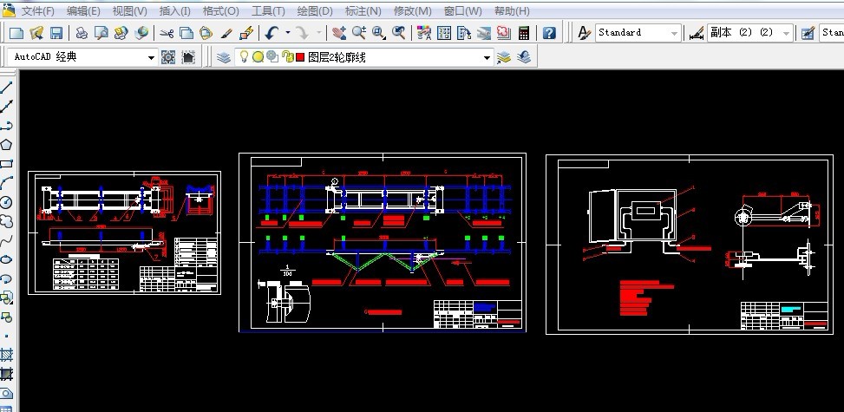Open the 插入(I) menu
Viewport: 844px width, 412px height.
175,10
